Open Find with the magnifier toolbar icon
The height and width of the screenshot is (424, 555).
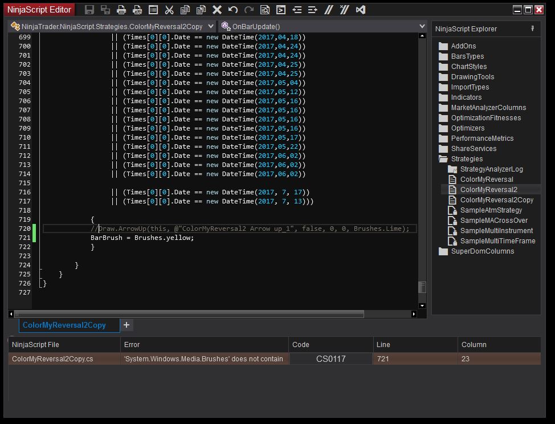point(265,10)
